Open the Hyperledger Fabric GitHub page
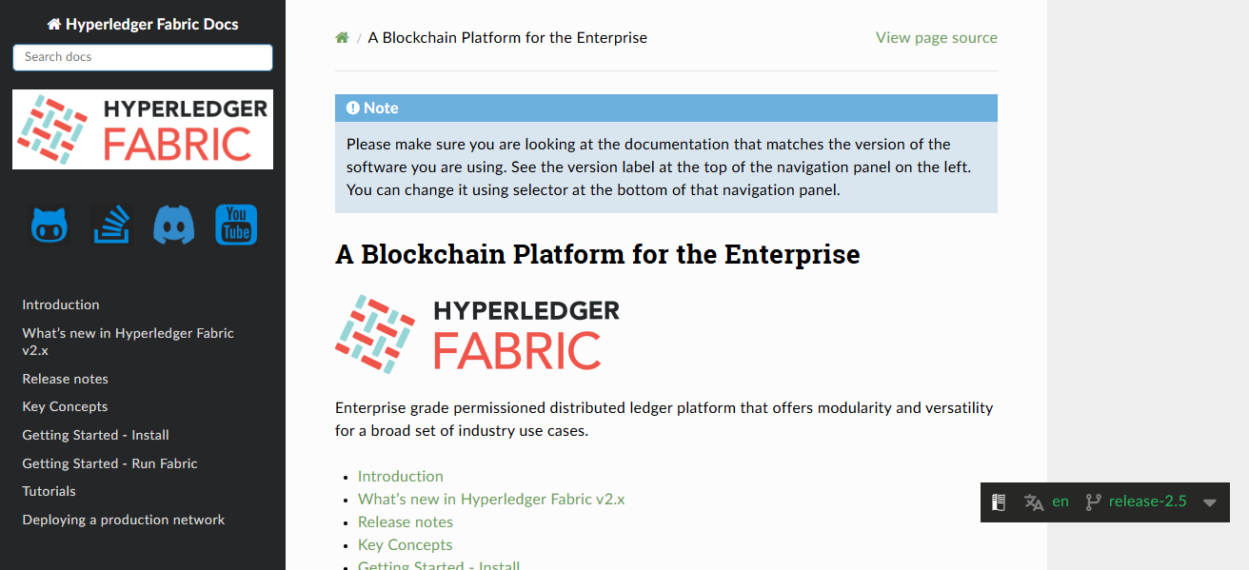The width and height of the screenshot is (1249, 570). click(48, 224)
